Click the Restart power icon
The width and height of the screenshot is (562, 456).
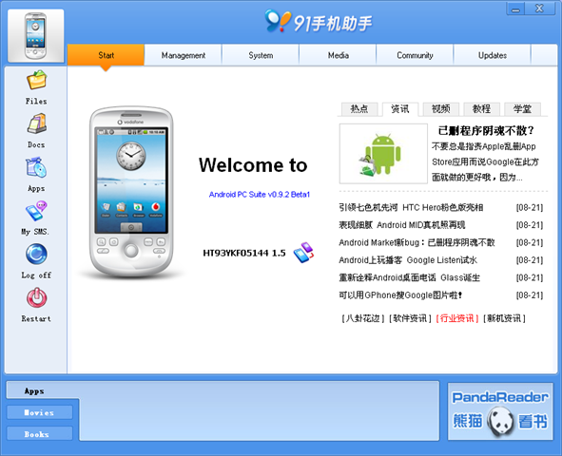(36, 297)
